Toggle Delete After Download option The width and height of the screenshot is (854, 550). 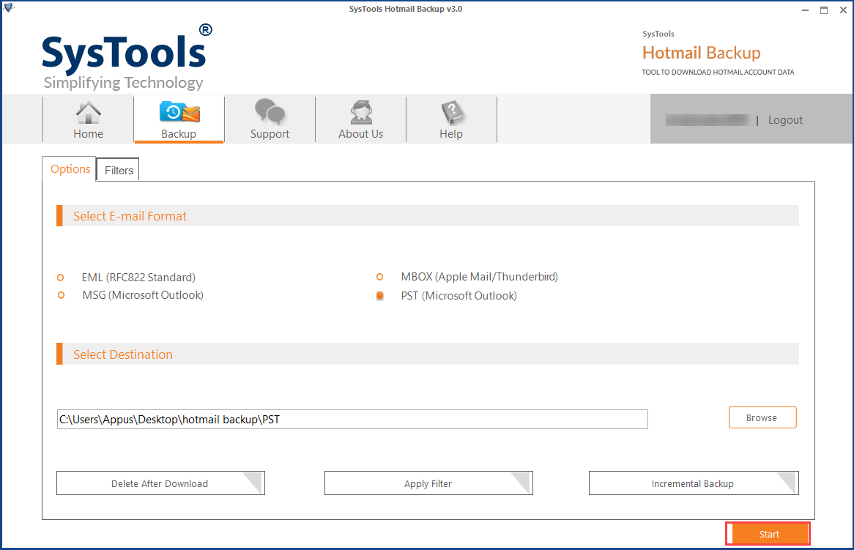(x=160, y=483)
